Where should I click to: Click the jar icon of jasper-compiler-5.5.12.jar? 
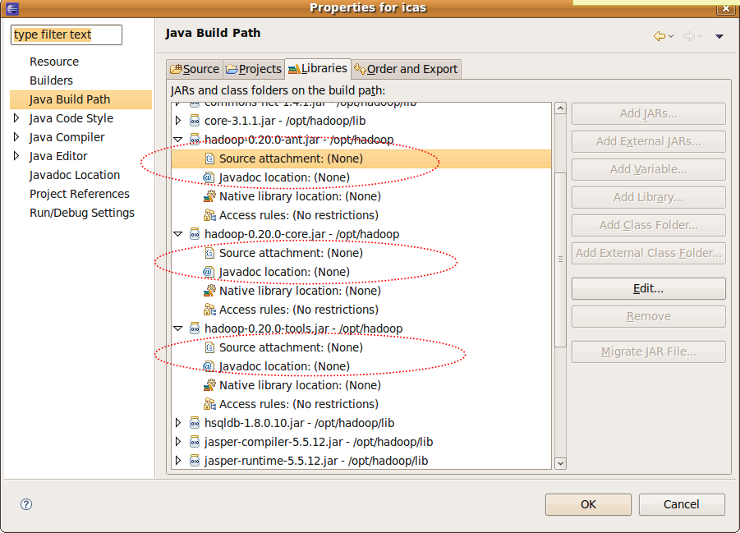(195, 442)
